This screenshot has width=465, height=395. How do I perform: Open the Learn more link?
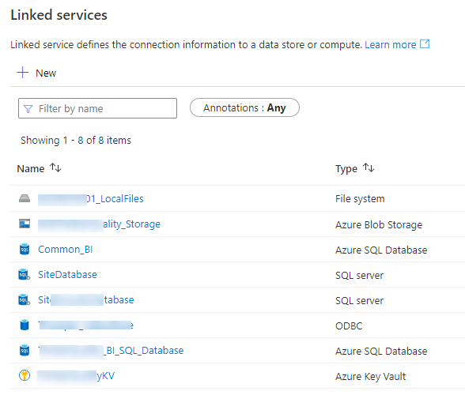click(x=391, y=44)
